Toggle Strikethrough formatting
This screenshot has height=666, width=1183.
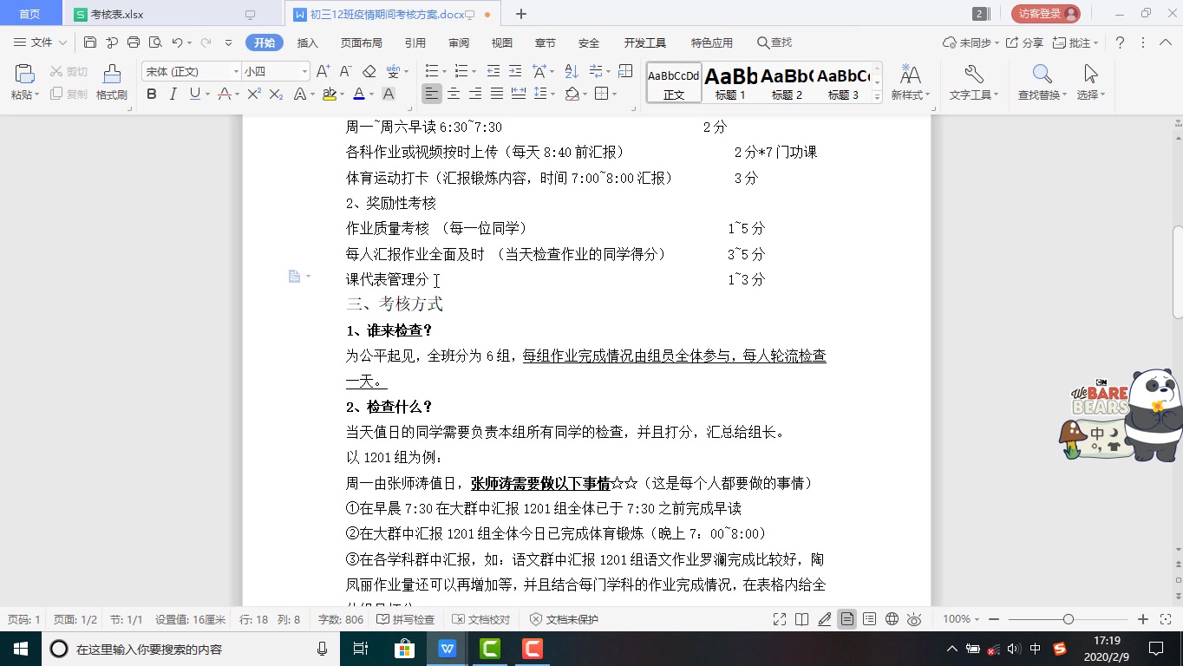tap(224, 94)
